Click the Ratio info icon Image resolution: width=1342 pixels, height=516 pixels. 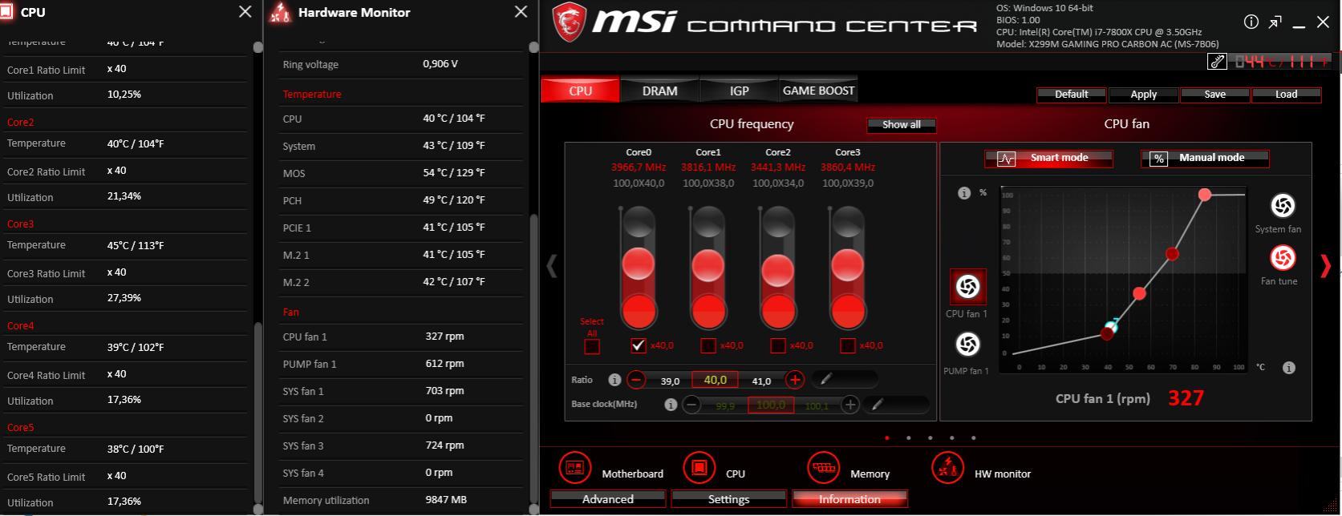point(614,380)
